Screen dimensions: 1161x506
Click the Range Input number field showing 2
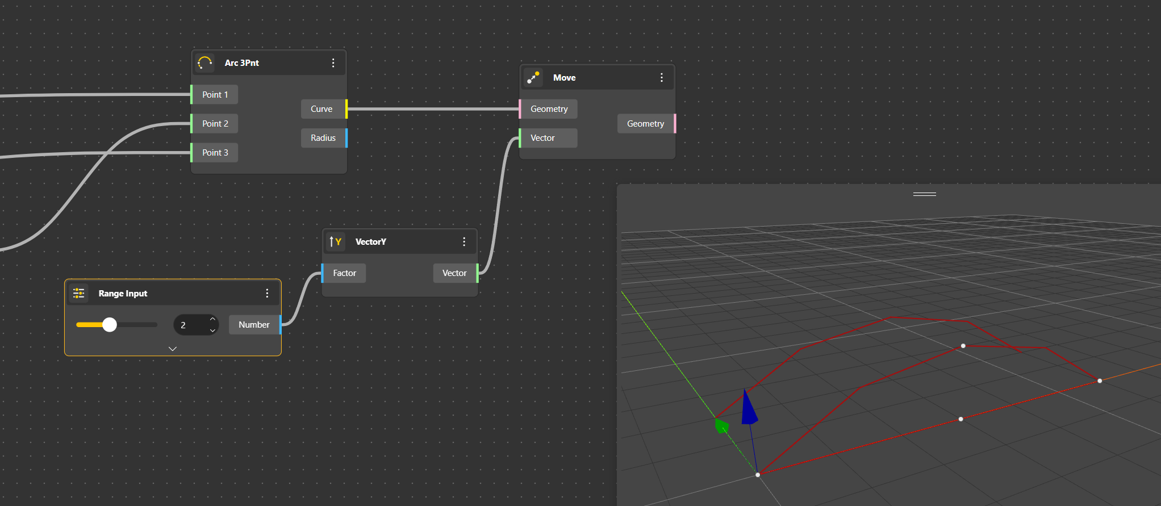[x=196, y=325]
